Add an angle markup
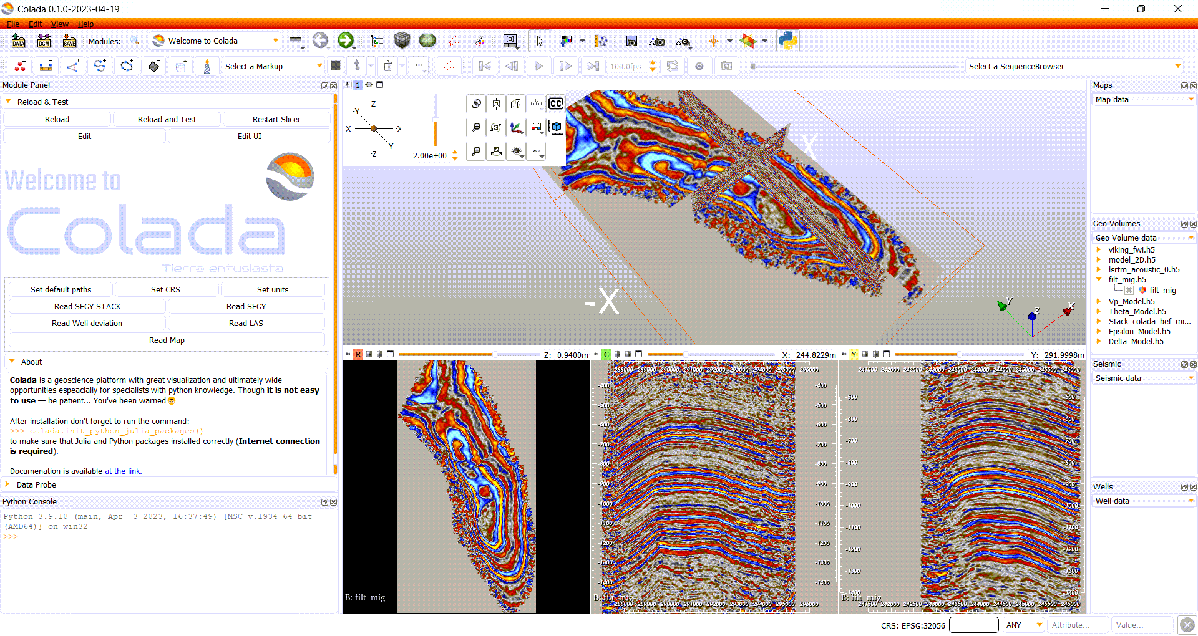Image resolution: width=1198 pixels, height=636 pixels. (x=73, y=66)
